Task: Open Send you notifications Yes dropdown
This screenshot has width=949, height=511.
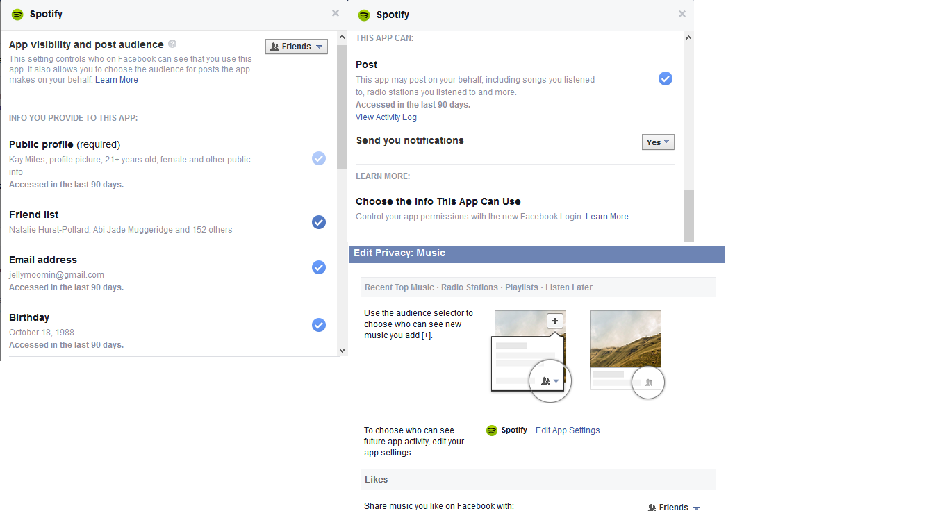Action: pyautogui.click(x=658, y=142)
